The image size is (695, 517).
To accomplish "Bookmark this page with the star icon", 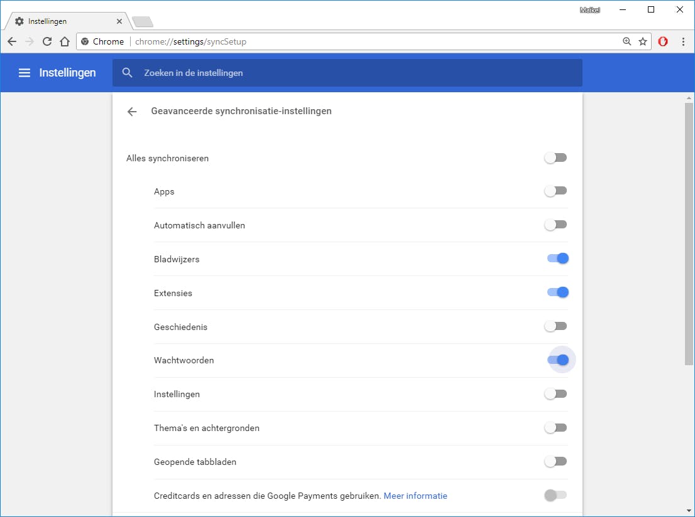I will click(x=643, y=41).
